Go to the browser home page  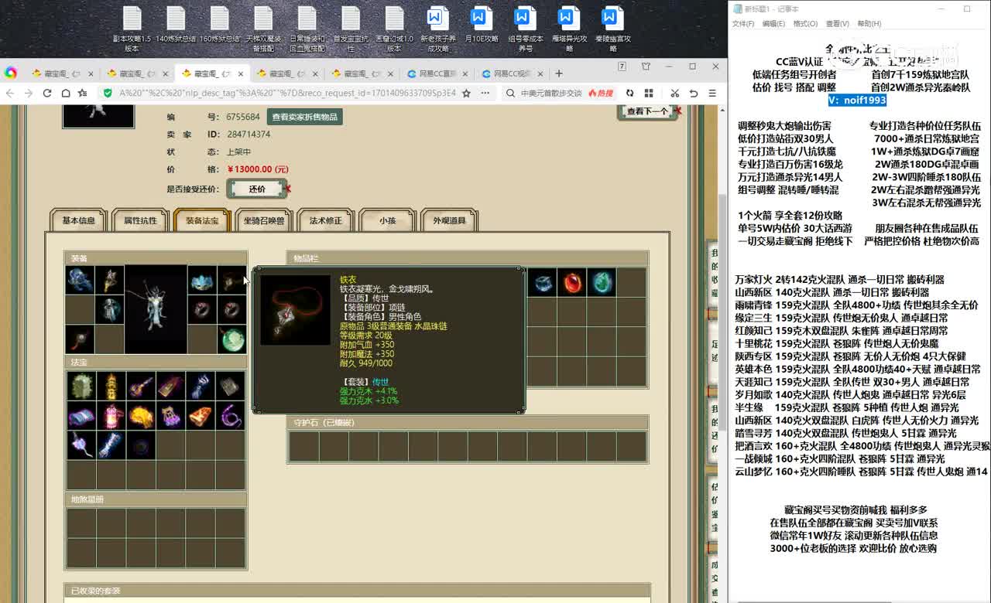(x=66, y=93)
